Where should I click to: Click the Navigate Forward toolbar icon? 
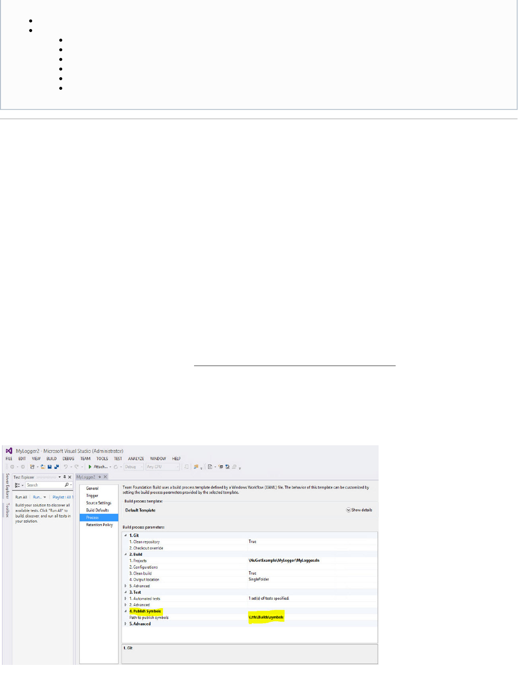click(x=23, y=467)
